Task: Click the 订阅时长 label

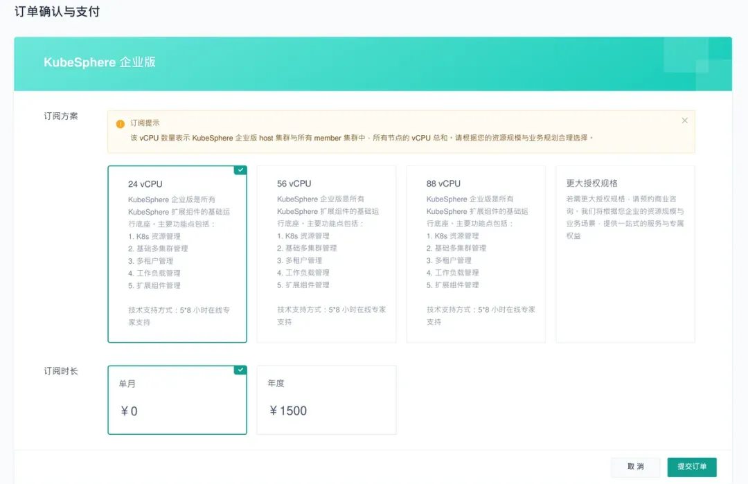Action: pos(60,371)
